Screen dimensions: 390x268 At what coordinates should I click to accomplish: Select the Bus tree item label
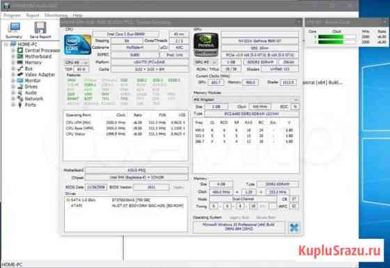(x=29, y=68)
